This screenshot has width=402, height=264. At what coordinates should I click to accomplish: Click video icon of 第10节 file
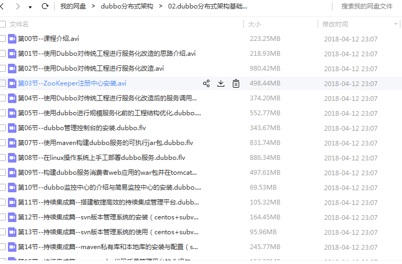[x=12, y=188]
